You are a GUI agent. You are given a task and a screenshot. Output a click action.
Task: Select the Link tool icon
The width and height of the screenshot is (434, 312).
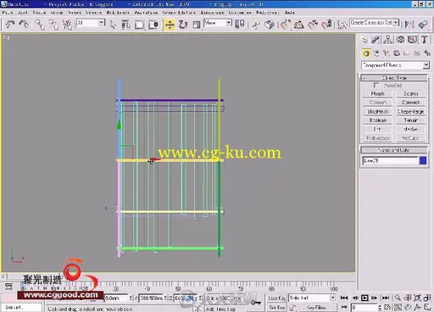coord(40,25)
